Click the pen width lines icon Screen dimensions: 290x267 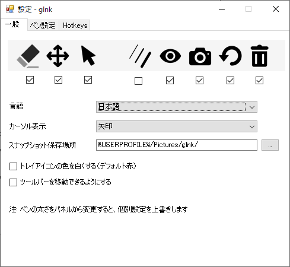click(140, 56)
